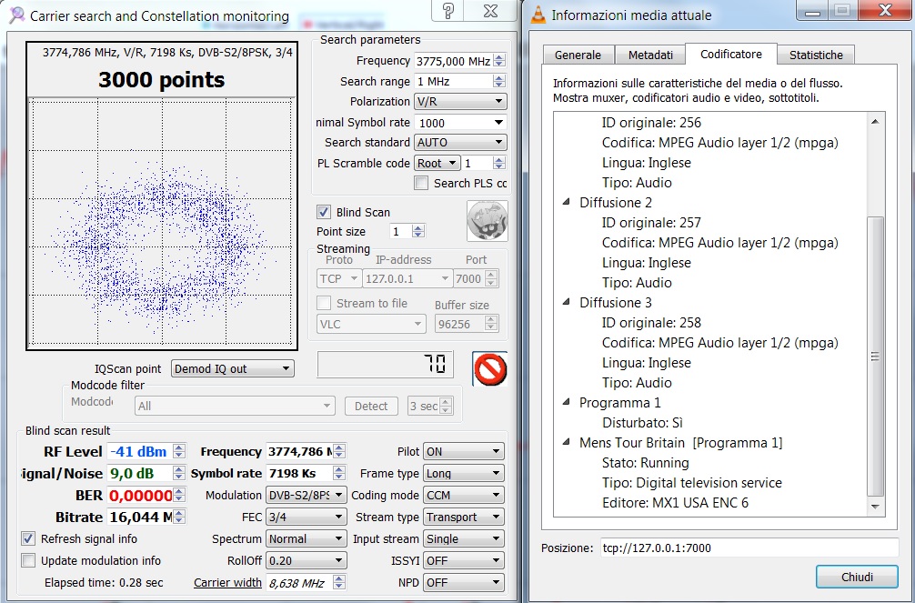915x603 pixels.
Task: Click the Port 7000 stepper
Action: [491, 279]
